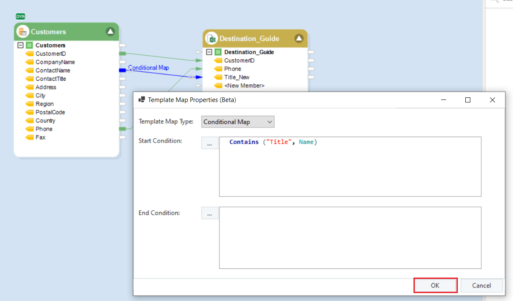Select the Title_New field in Destination_Guide
The width and height of the screenshot is (513, 301).
tap(237, 77)
